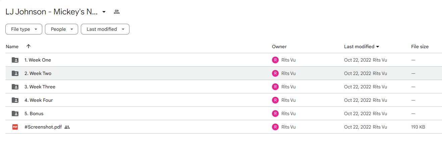Viewport: 442px width, 143px height.
Task: Open the 4. Week Four folder
Action: point(39,100)
